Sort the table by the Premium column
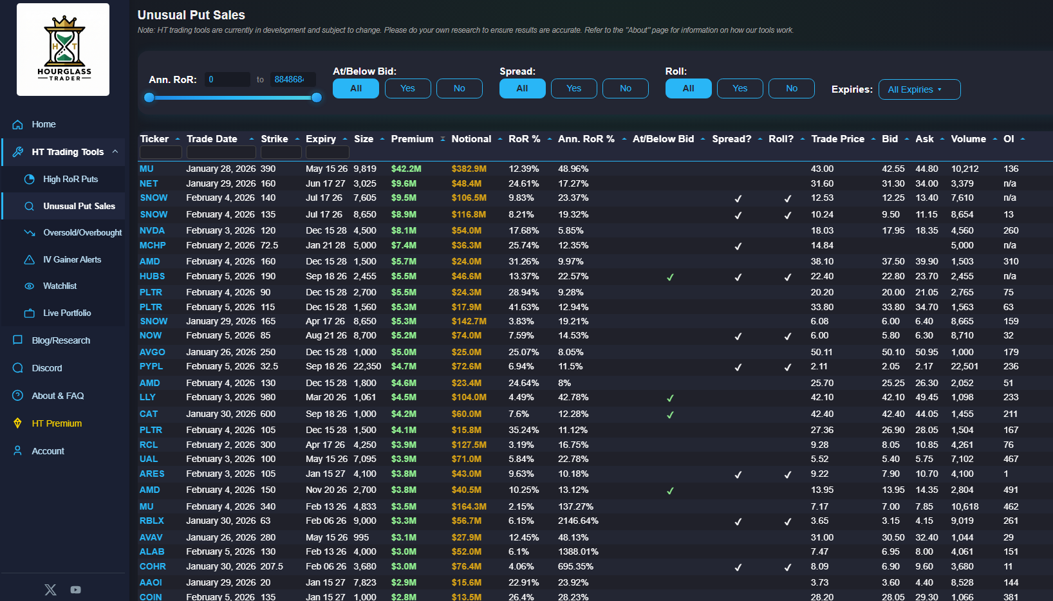1053x601 pixels. (x=412, y=139)
